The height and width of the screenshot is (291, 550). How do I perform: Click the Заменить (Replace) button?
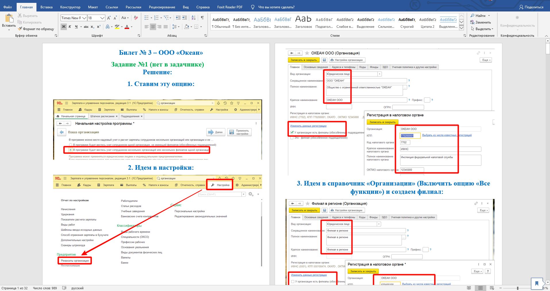[481, 22]
